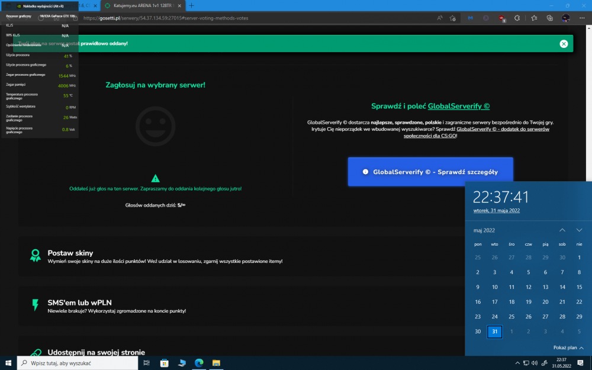The height and width of the screenshot is (370, 592).
Task: Select day 15 in the calendar
Action: click(x=579, y=287)
